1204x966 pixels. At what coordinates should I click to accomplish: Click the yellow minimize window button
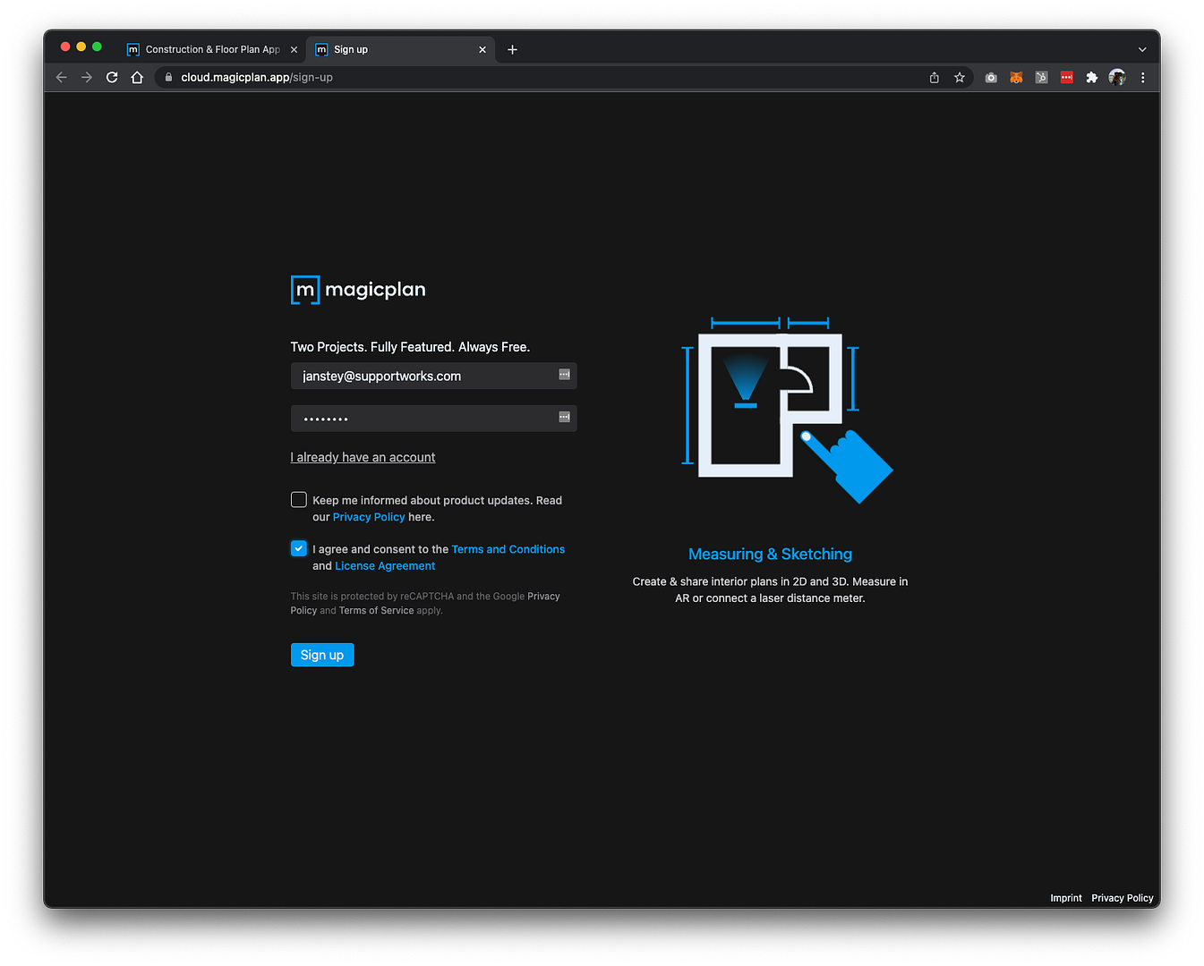pyautogui.click(x=81, y=47)
